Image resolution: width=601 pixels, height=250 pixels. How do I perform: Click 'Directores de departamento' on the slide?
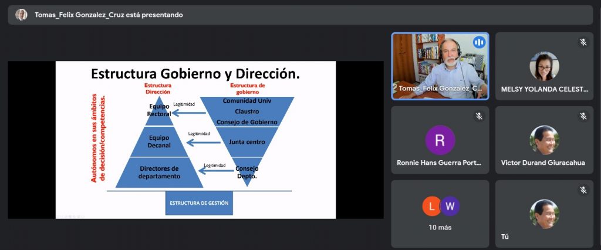tap(160, 172)
